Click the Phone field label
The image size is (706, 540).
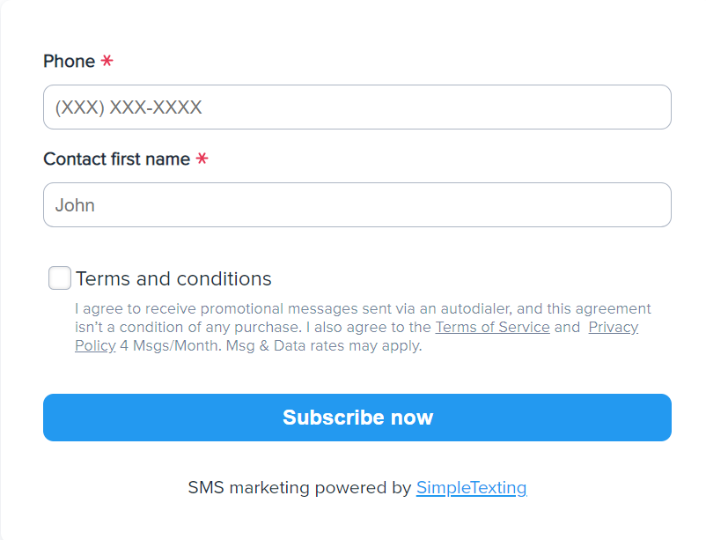coord(70,62)
